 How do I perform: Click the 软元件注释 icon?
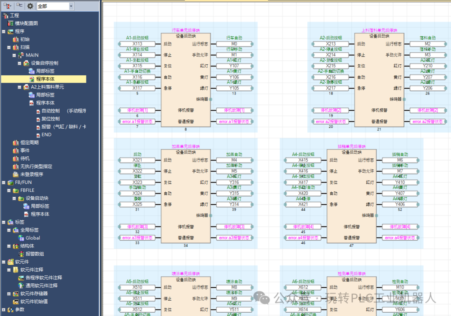[x=16, y=270]
